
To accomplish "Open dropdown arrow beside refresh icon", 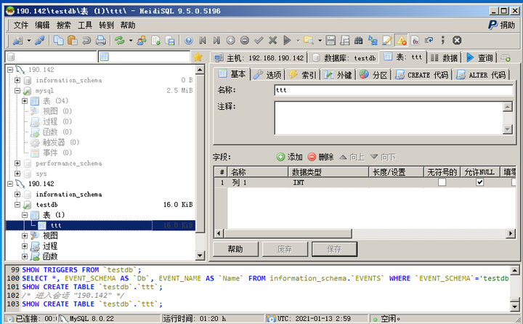I will [x=131, y=41].
